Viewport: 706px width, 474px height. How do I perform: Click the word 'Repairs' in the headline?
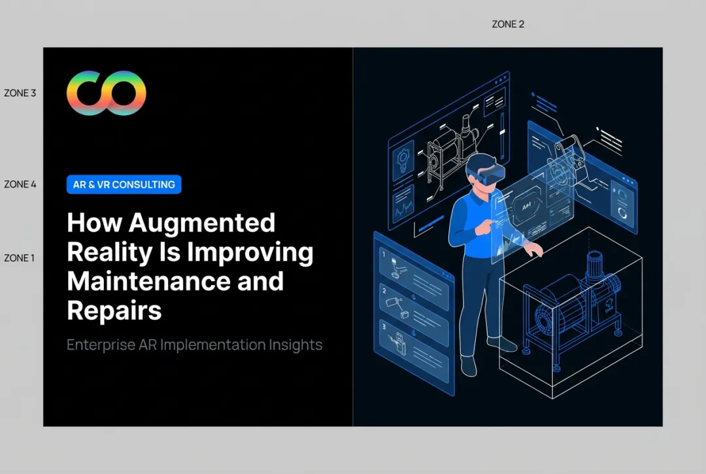114,310
